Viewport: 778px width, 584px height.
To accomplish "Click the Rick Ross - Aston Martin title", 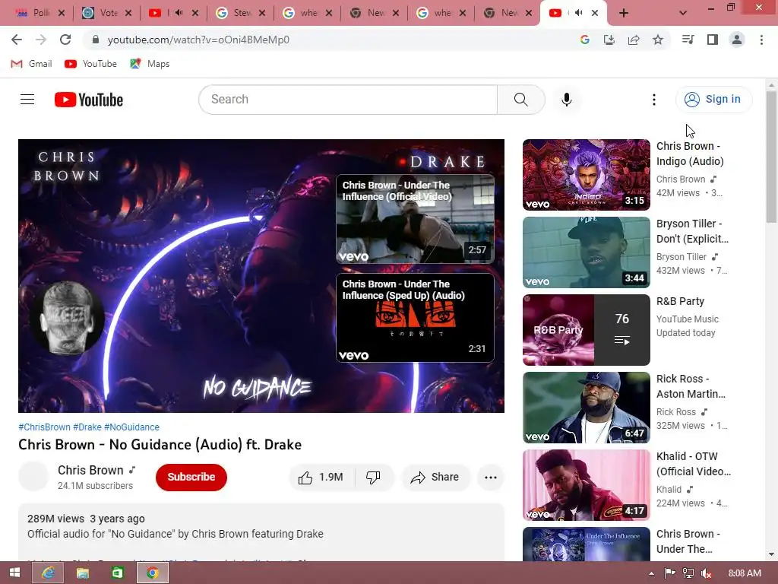I will point(691,386).
